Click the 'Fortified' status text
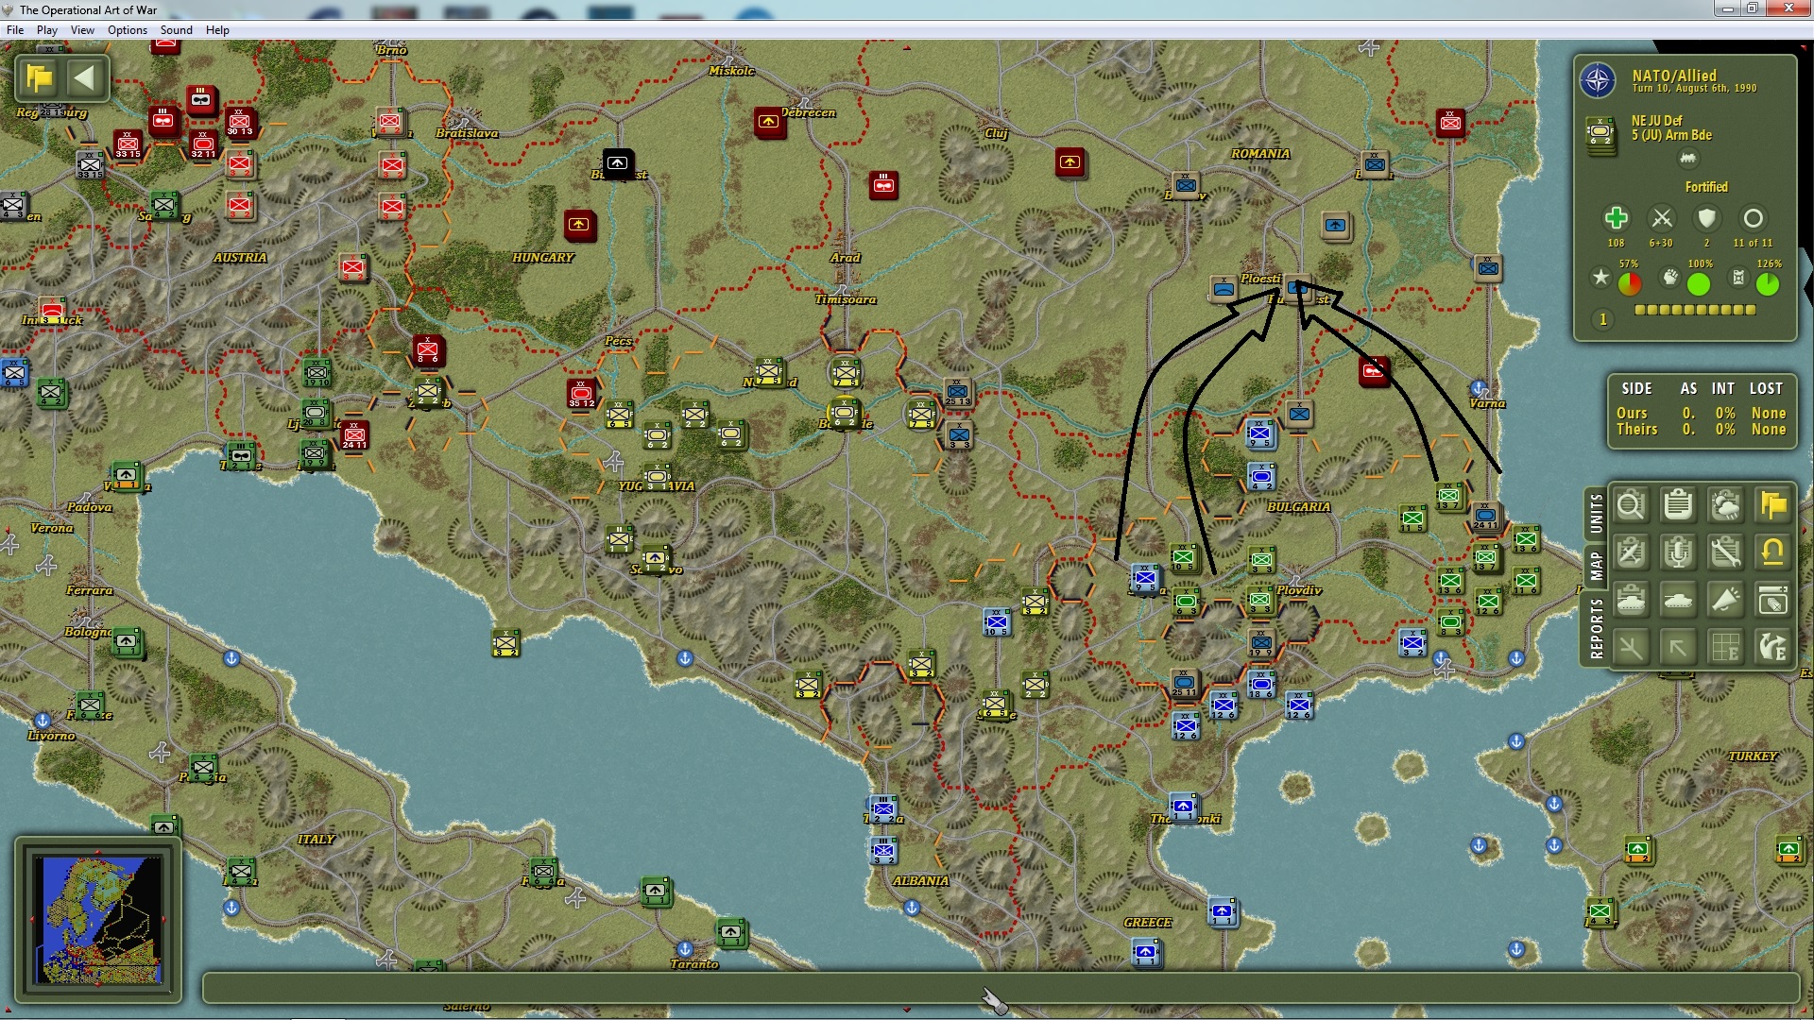The height and width of the screenshot is (1020, 1814). coord(1706,187)
